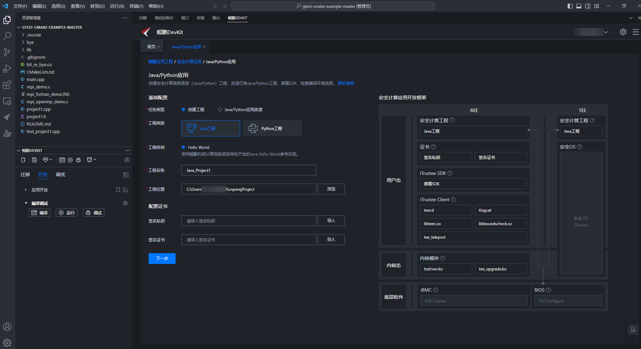Image resolution: width=641 pixels, height=349 pixels.
Task: Open Remote Explorer in activity bar
Action: (x=7, y=101)
